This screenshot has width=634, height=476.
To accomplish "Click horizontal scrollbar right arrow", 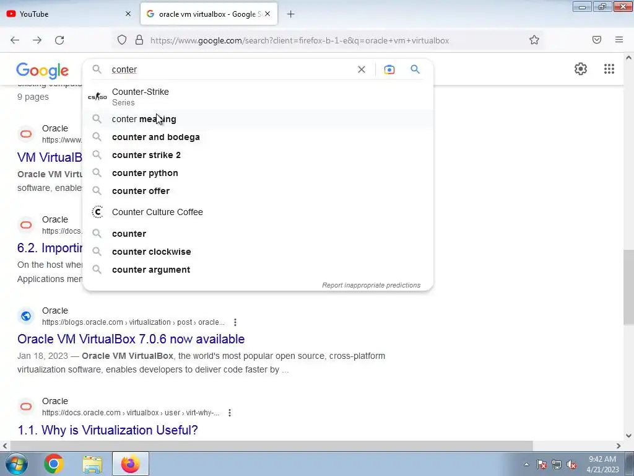I will coord(619,446).
